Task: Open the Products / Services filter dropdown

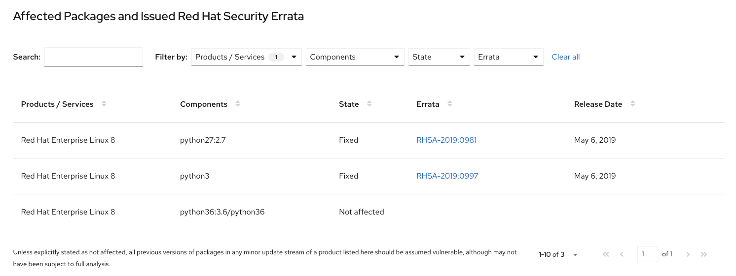Action: pos(246,57)
